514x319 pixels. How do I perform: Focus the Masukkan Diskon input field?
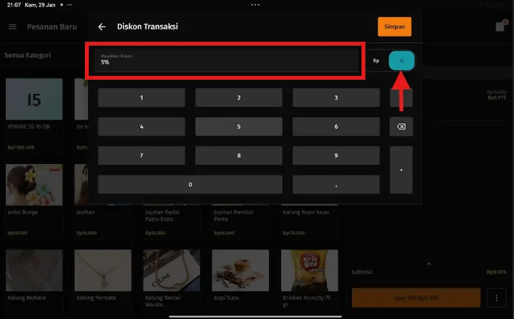coord(226,60)
